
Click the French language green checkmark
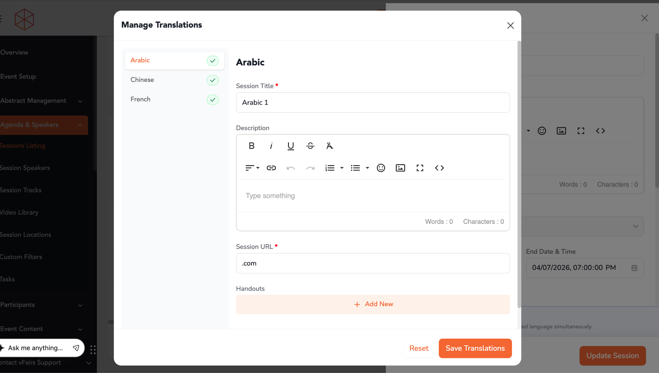point(213,100)
